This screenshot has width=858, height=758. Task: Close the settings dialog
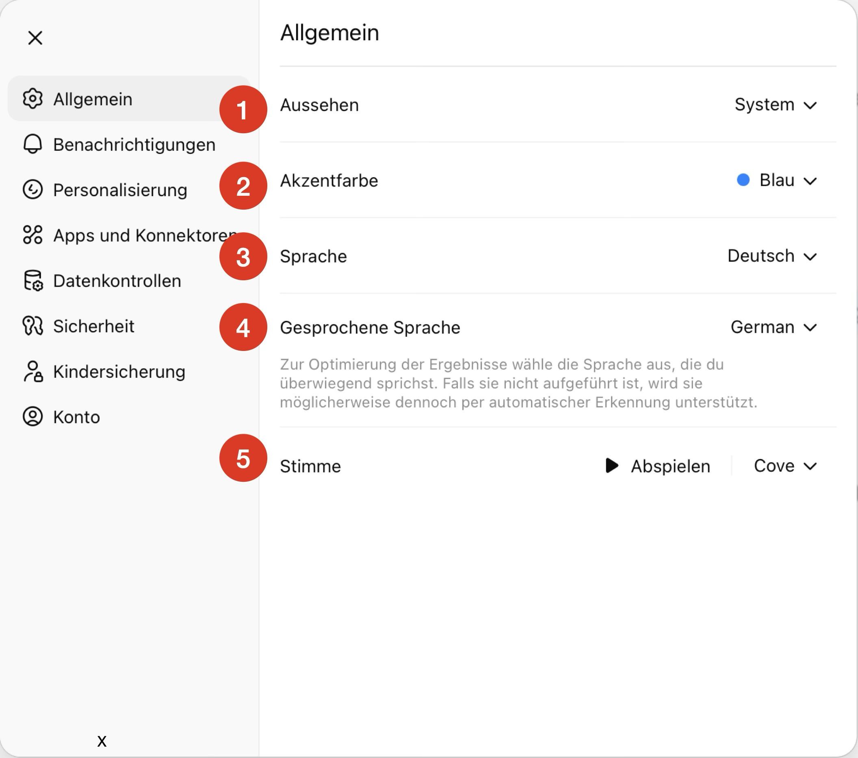coord(35,38)
